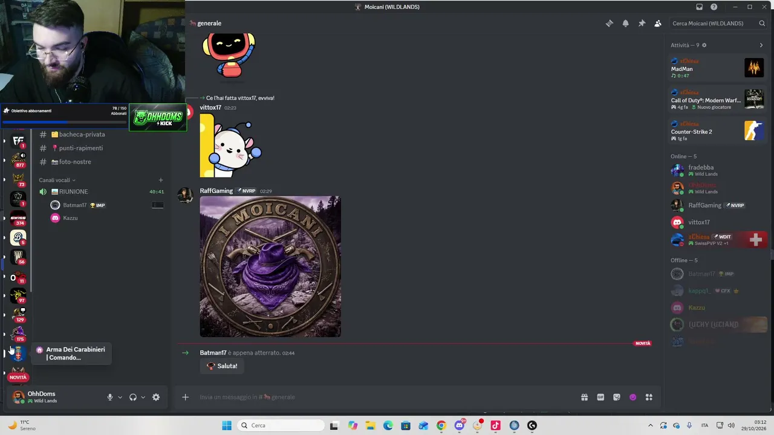Click the plus attachment button in message bar

point(186,397)
